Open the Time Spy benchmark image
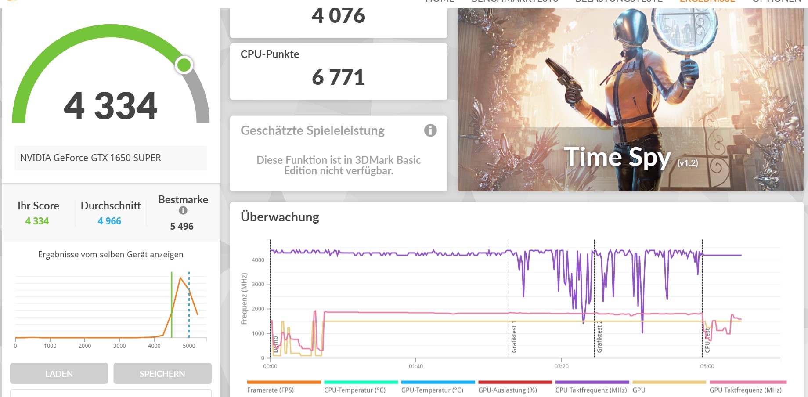The height and width of the screenshot is (397, 808). tap(631, 100)
